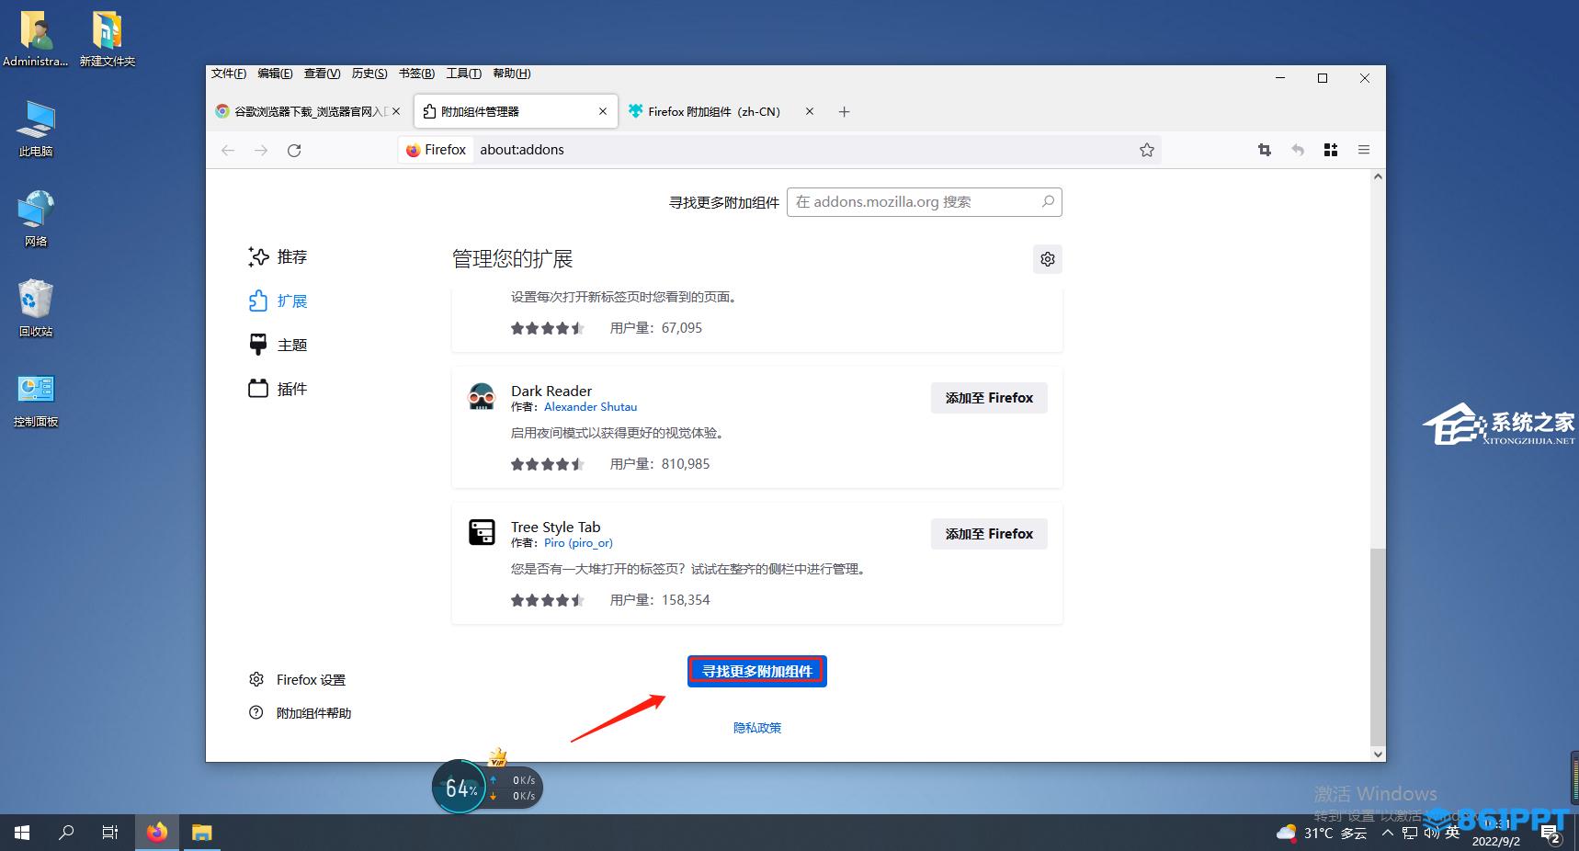Image resolution: width=1579 pixels, height=851 pixels.
Task: Open the 隐私政策 link
Action: tap(757, 728)
